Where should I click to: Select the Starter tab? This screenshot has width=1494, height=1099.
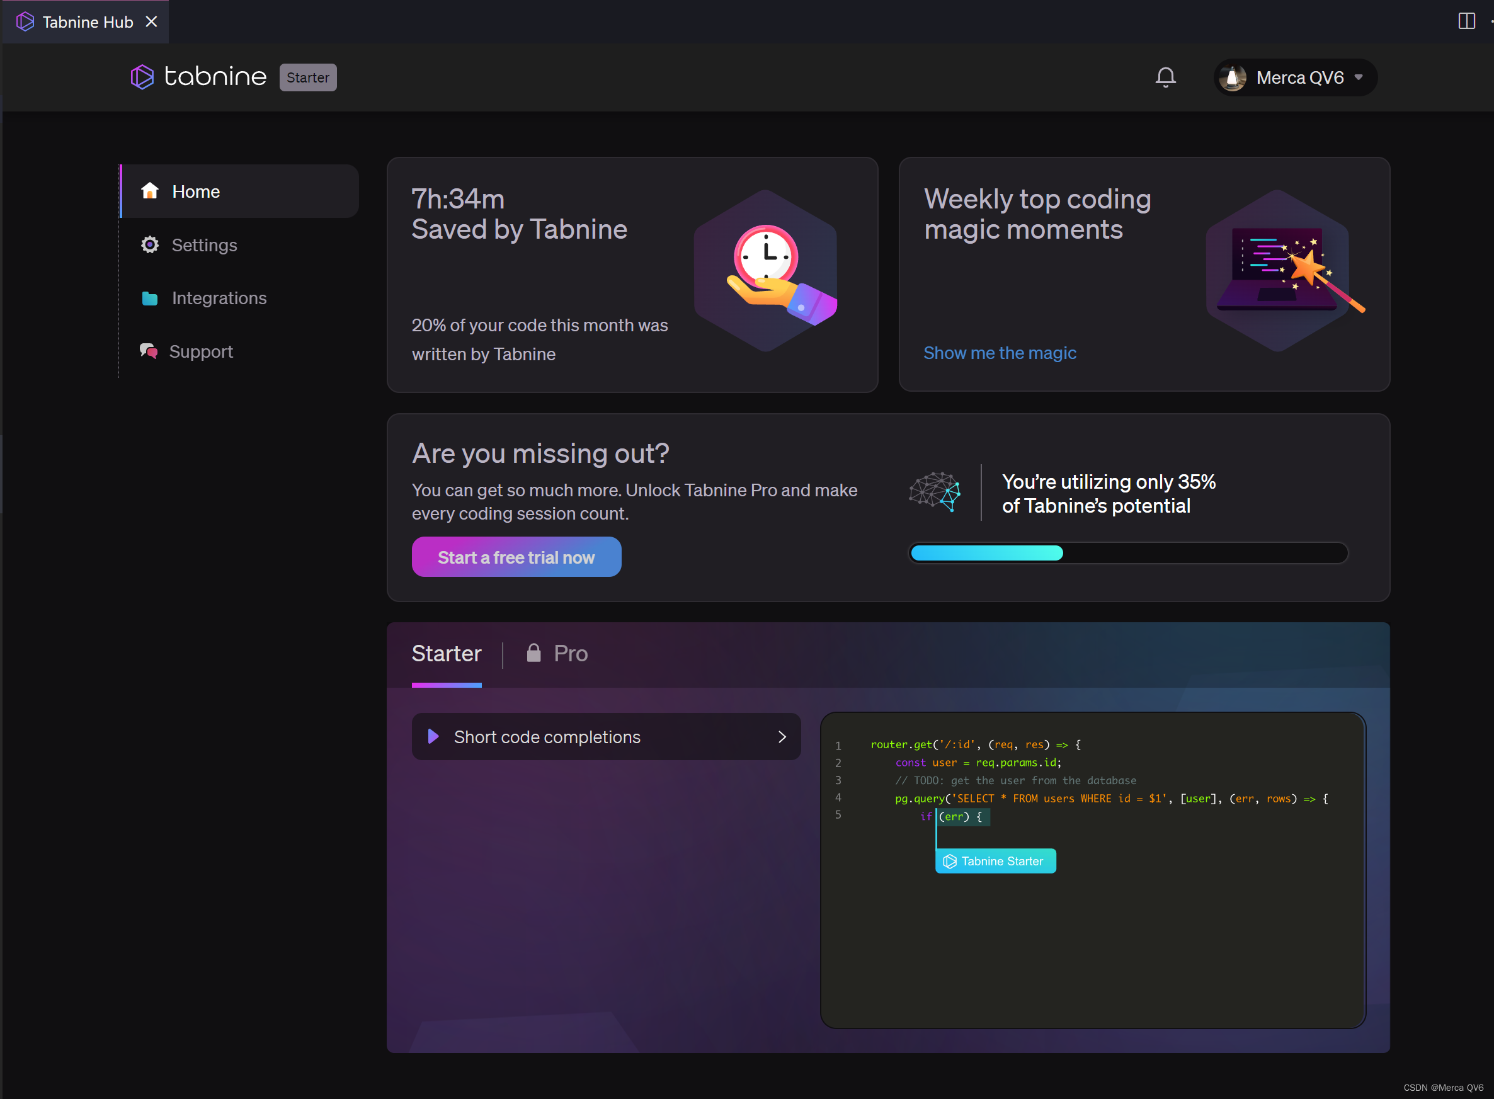[447, 653]
